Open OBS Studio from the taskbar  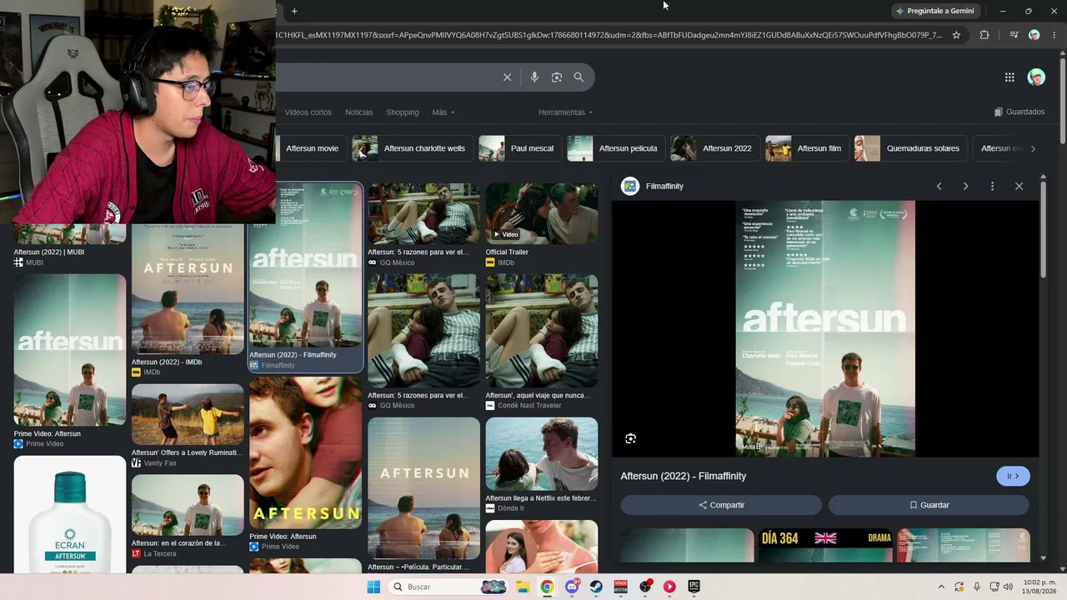click(x=645, y=587)
